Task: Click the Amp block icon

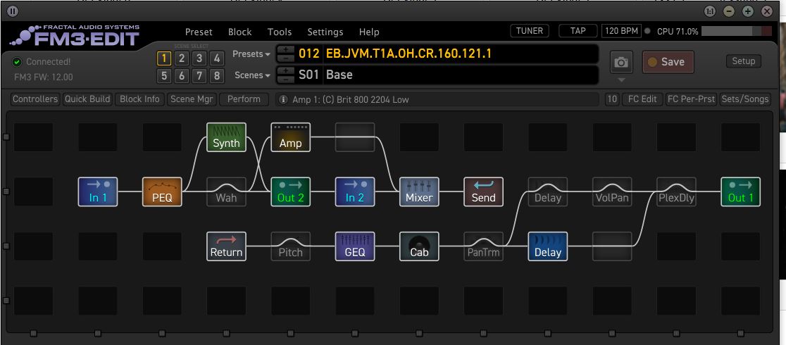Action: (291, 137)
